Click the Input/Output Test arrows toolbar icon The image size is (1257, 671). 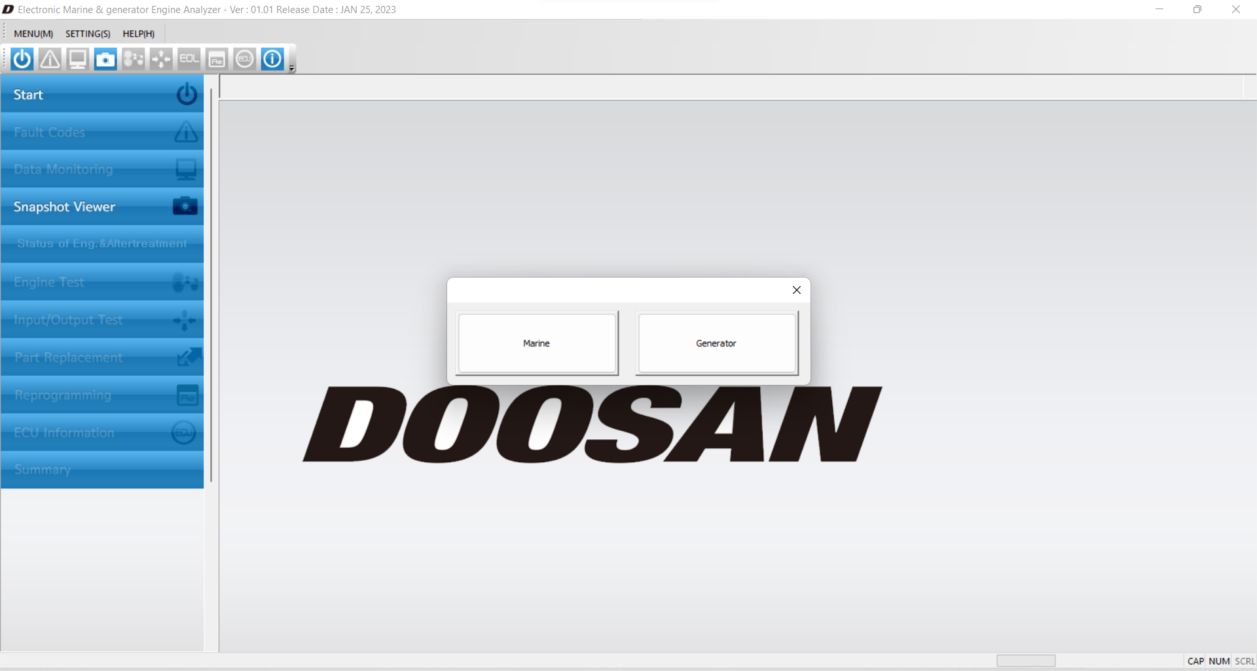pyautogui.click(x=161, y=59)
